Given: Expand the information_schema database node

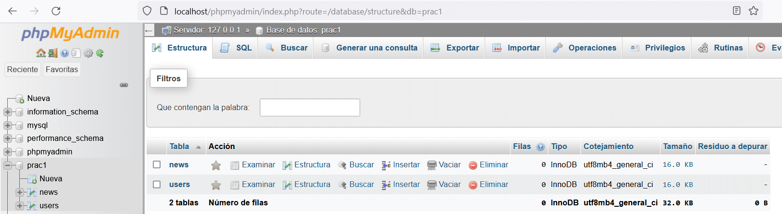Looking at the screenshot, I should click(7, 112).
